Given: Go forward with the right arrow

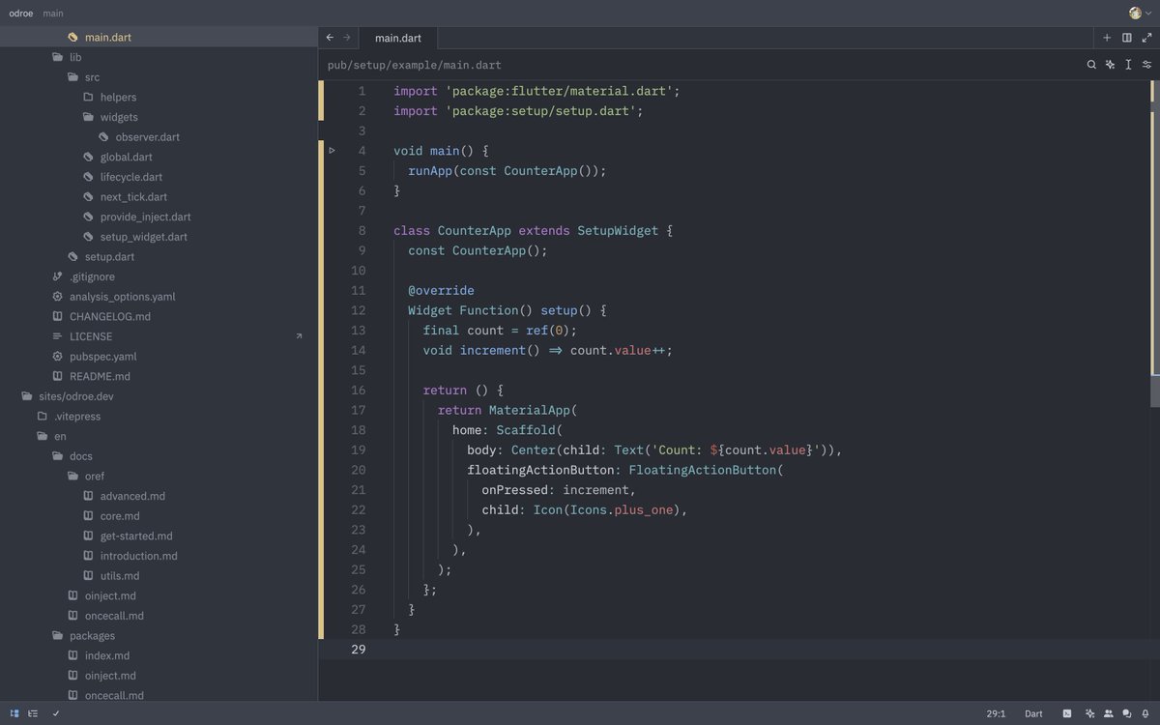Looking at the screenshot, I should click(347, 38).
